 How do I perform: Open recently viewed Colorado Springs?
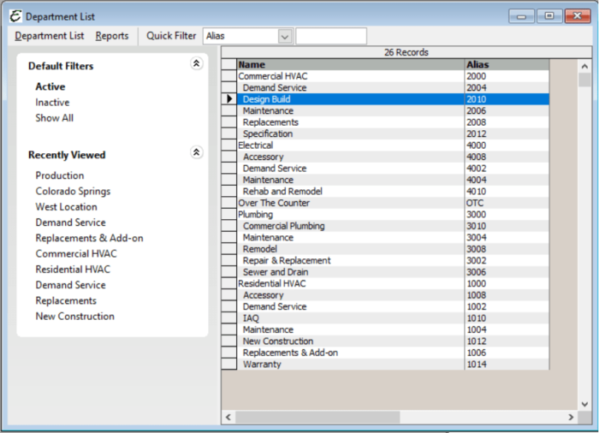click(73, 192)
